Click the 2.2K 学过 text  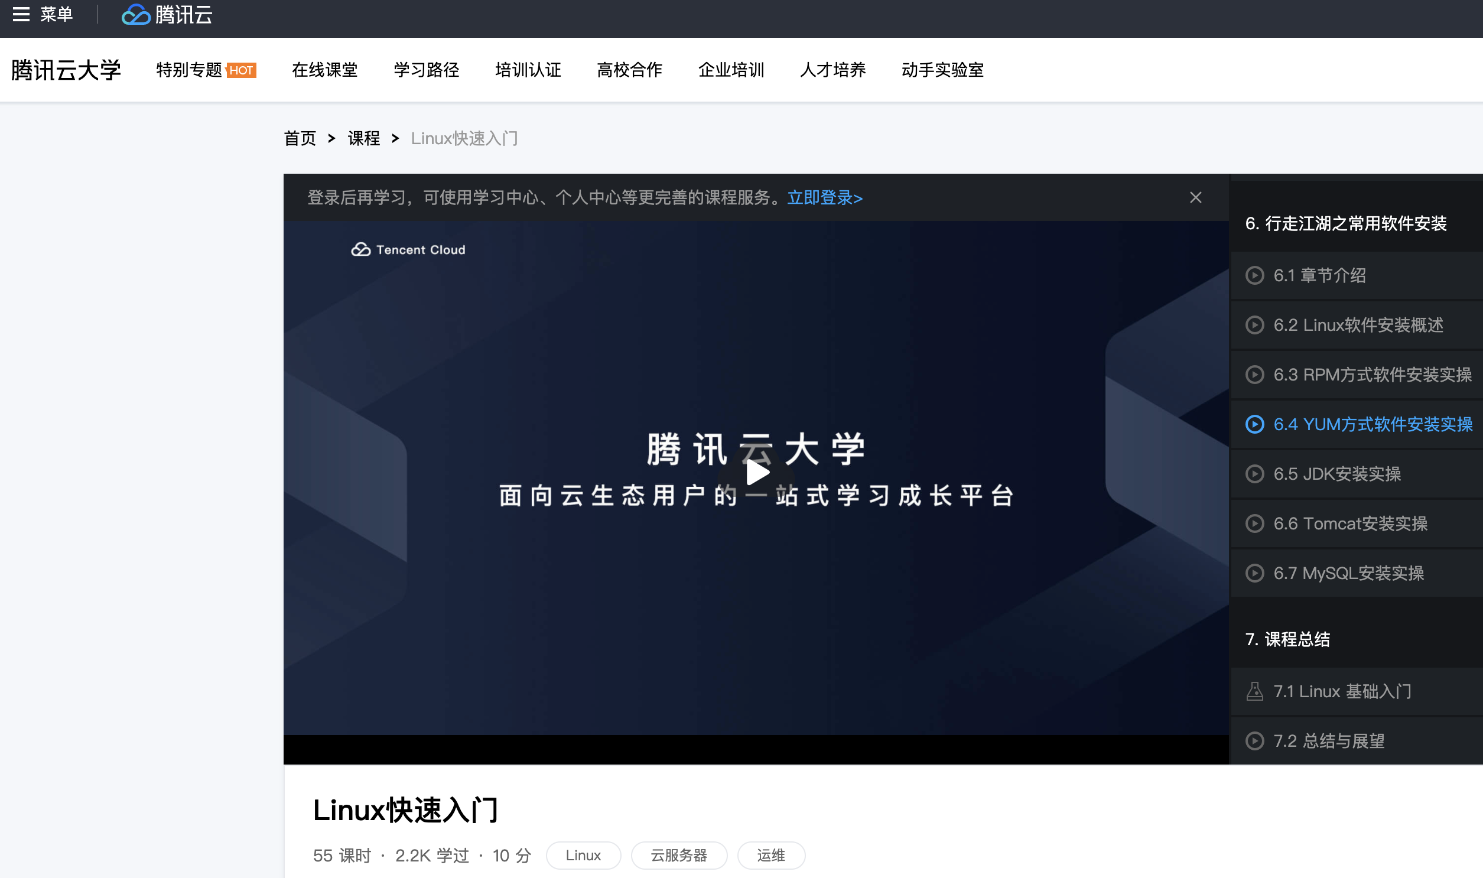click(432, 856)
